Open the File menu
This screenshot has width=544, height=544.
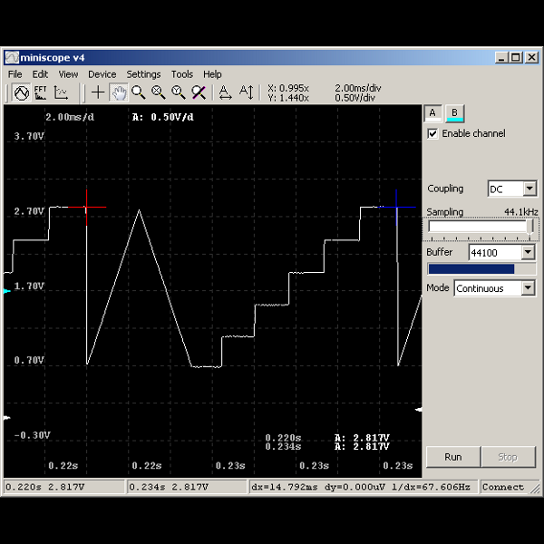[x=15, y=74]
